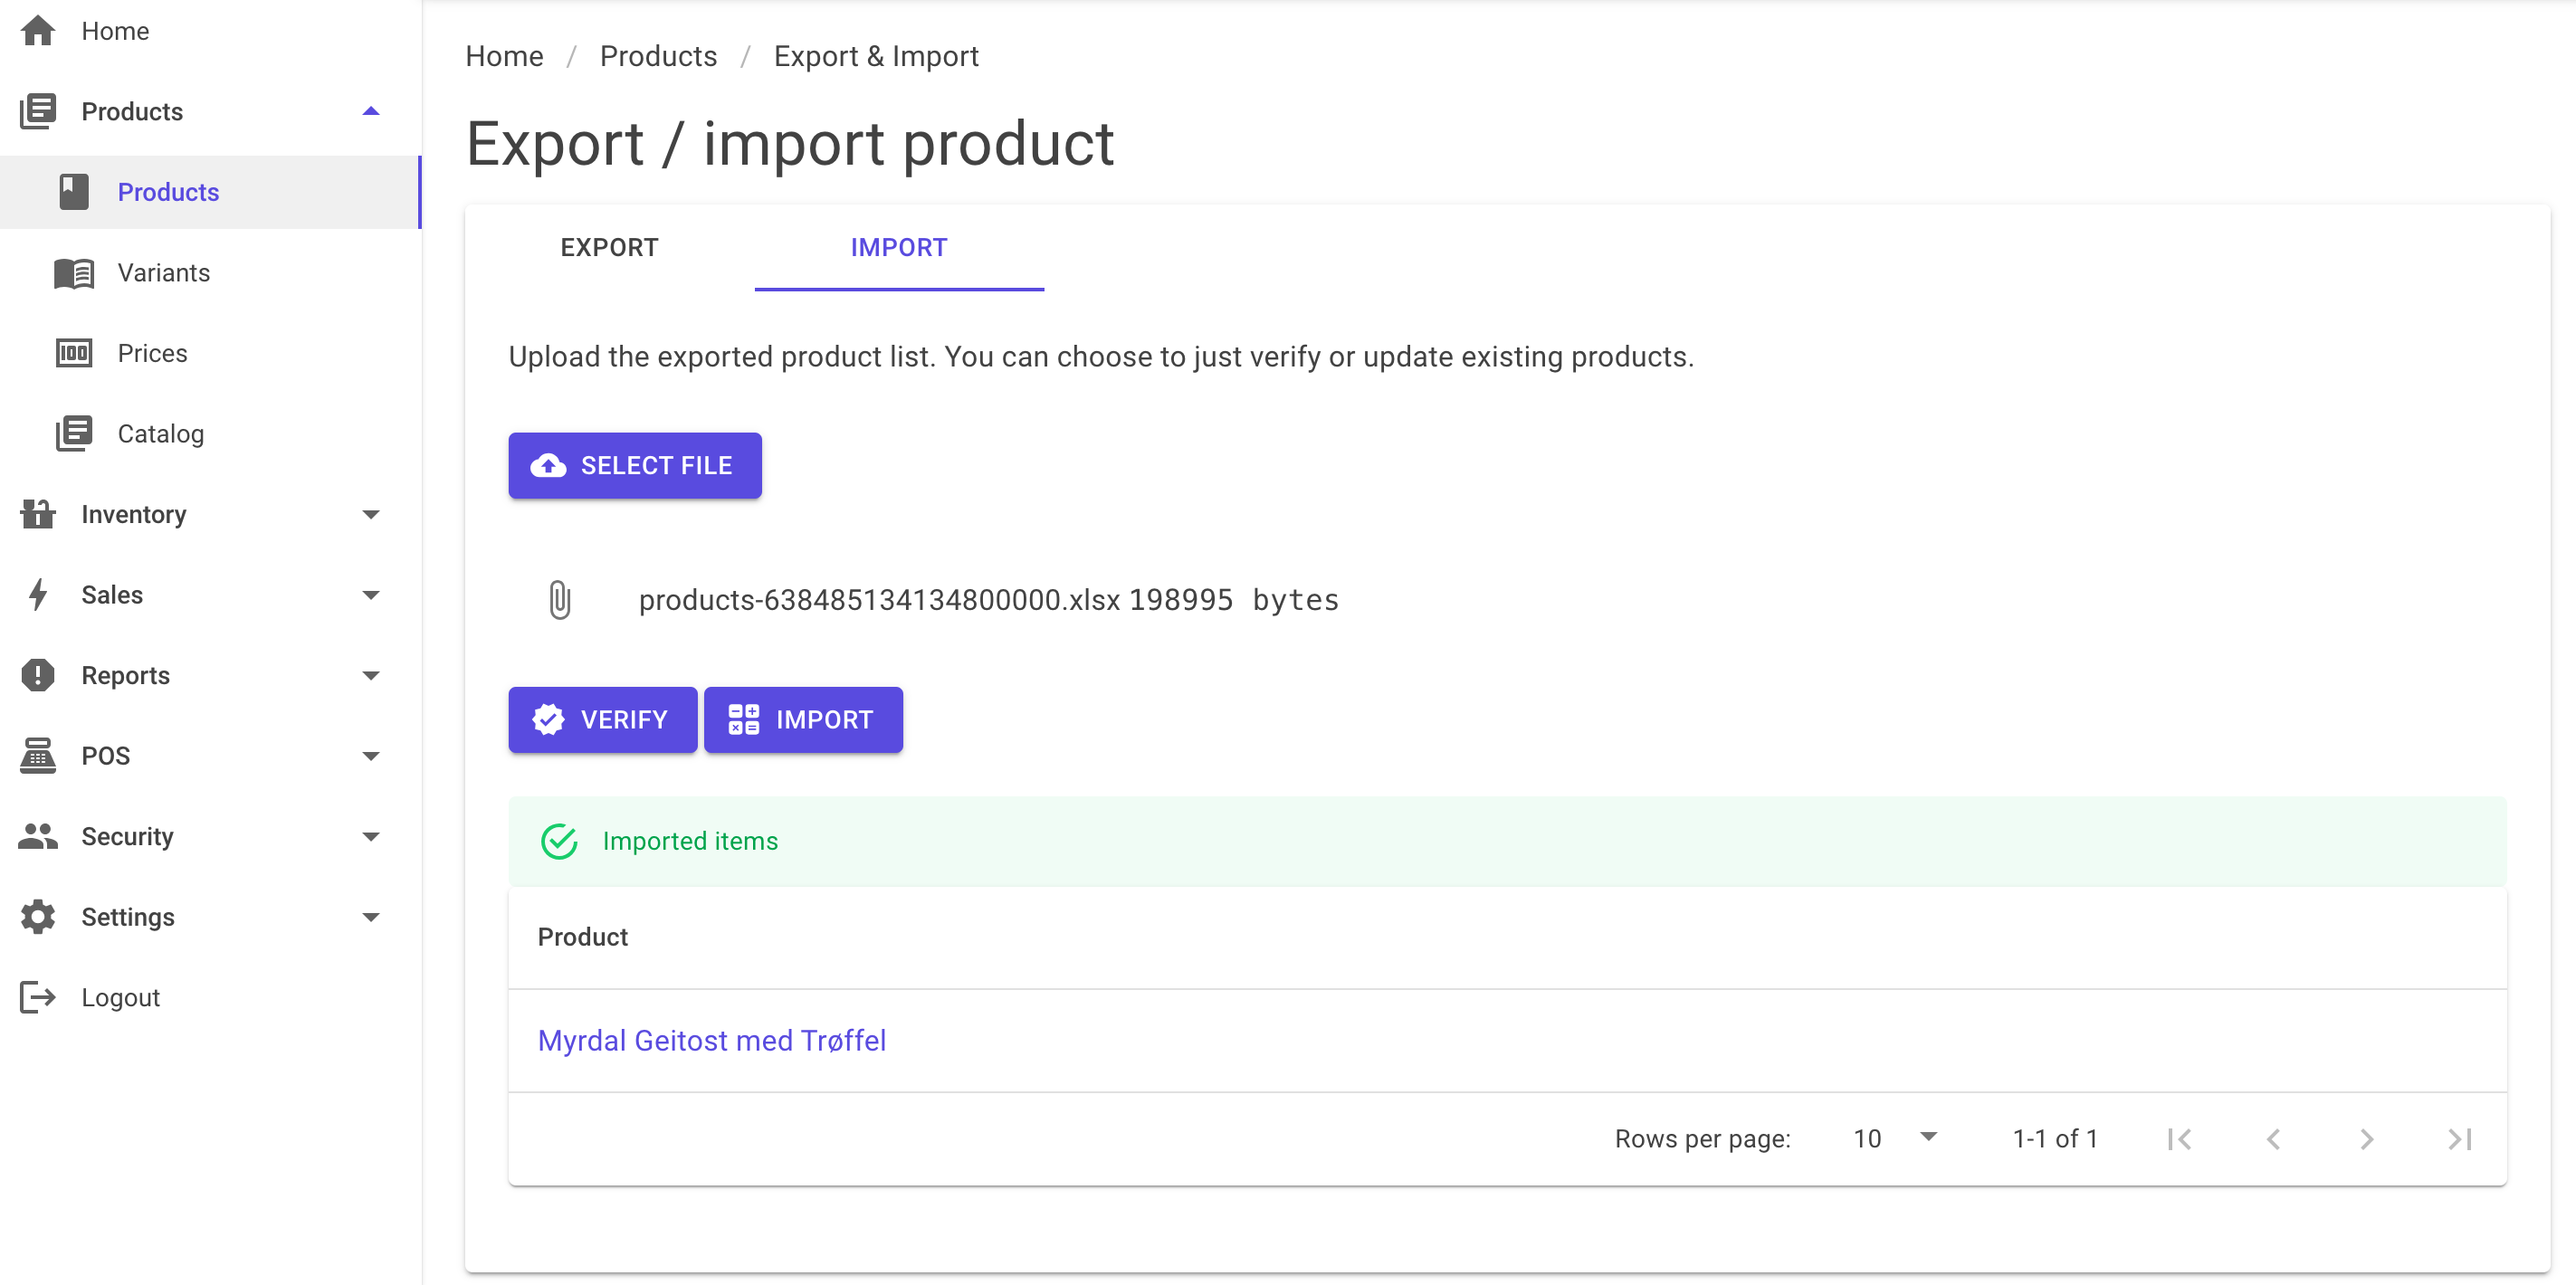This screenshot has width=2576, height=1285.
Task: Click the POS cash register icon
Action: 38,756
